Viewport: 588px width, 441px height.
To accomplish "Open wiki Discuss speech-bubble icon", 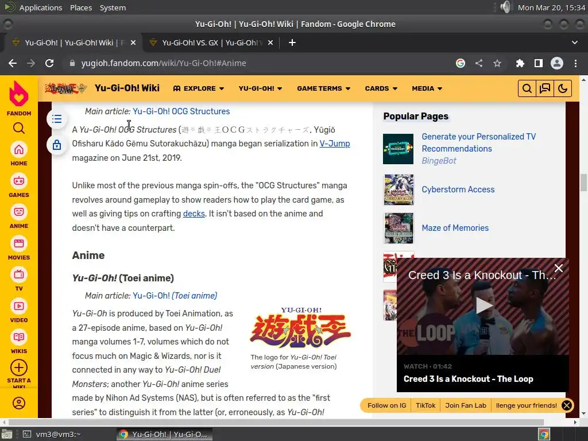I will click(x=545, y=88).
